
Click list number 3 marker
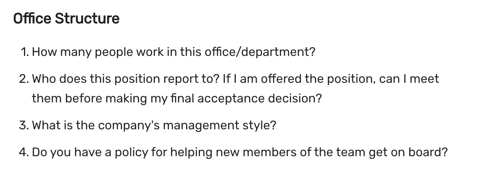[x=24, y=126]
